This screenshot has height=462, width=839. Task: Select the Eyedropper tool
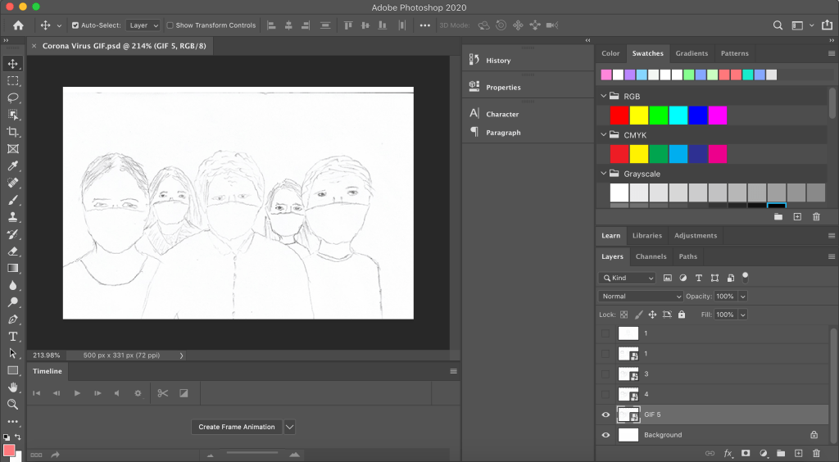(13, 165)
